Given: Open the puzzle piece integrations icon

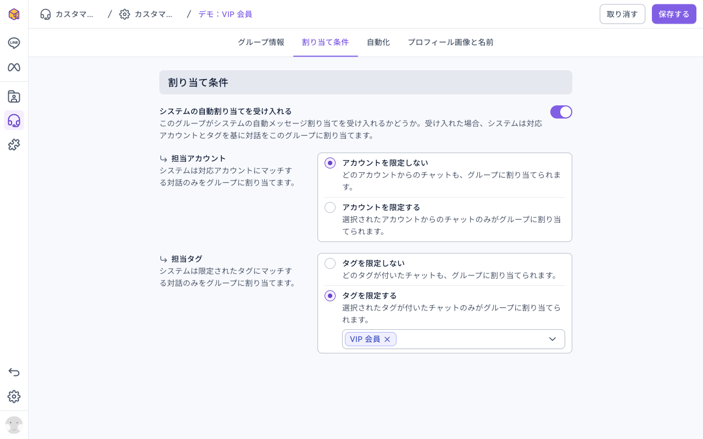Looking at the screenshot, I should [14, 145].
